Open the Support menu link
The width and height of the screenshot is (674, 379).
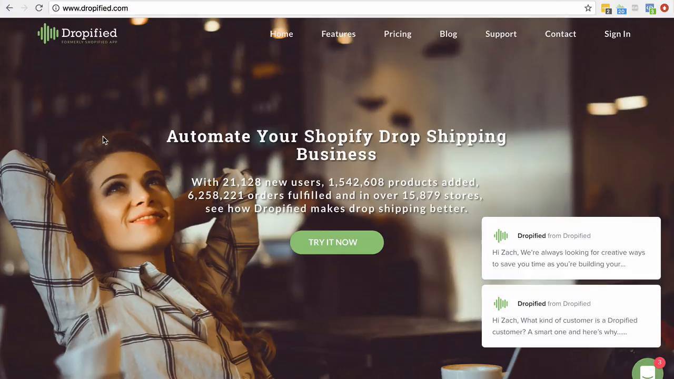coord(501,34)
